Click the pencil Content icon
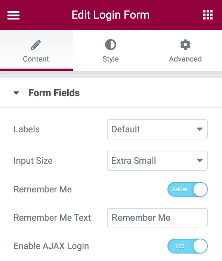The width and height of the screenshot is (222, 261). pyautogui.click(x=36, y=45)
